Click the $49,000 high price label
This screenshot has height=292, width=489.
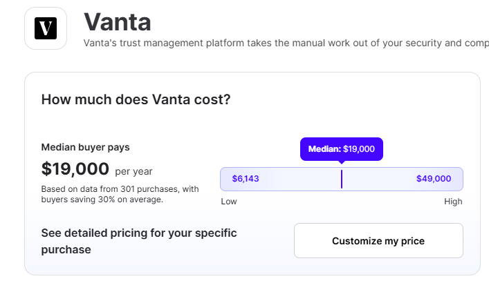(x=434, y=179)
